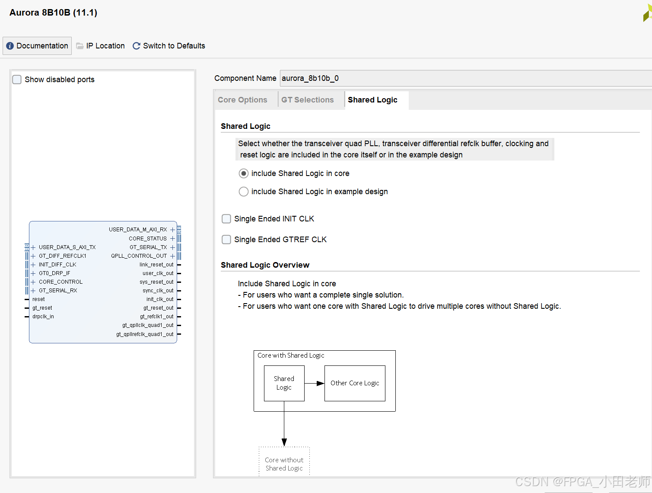
Task: Open IP Location
Action: tap(100, 46)
